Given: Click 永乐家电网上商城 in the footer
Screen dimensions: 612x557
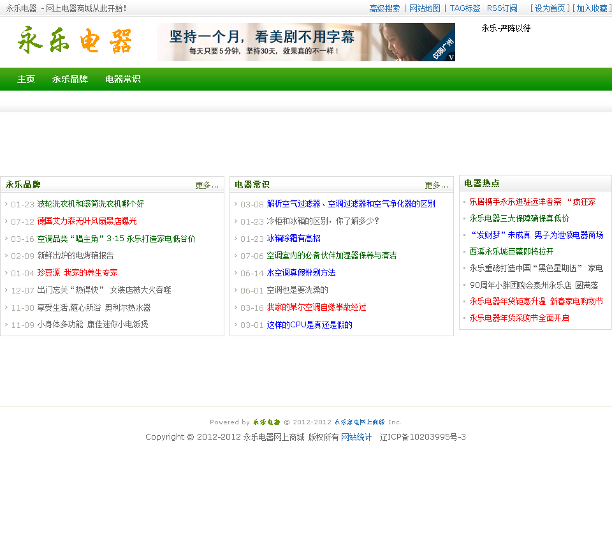Looking at the screenshot, I should (359, 422).
